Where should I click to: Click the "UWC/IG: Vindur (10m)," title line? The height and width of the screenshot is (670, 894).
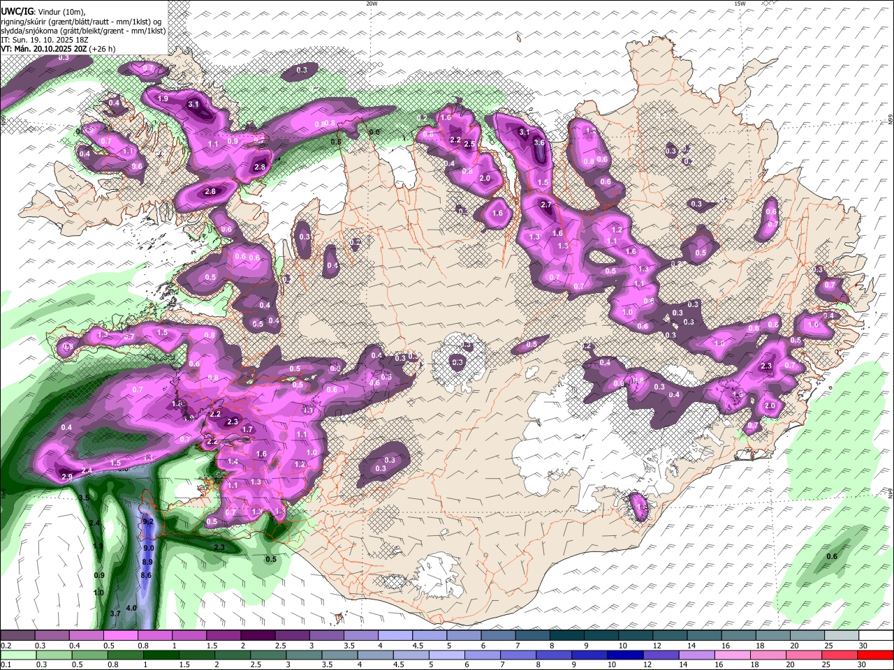click(43, 12)
